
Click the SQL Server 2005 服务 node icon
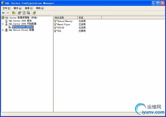pyautogui.click(x=6, y=21)
